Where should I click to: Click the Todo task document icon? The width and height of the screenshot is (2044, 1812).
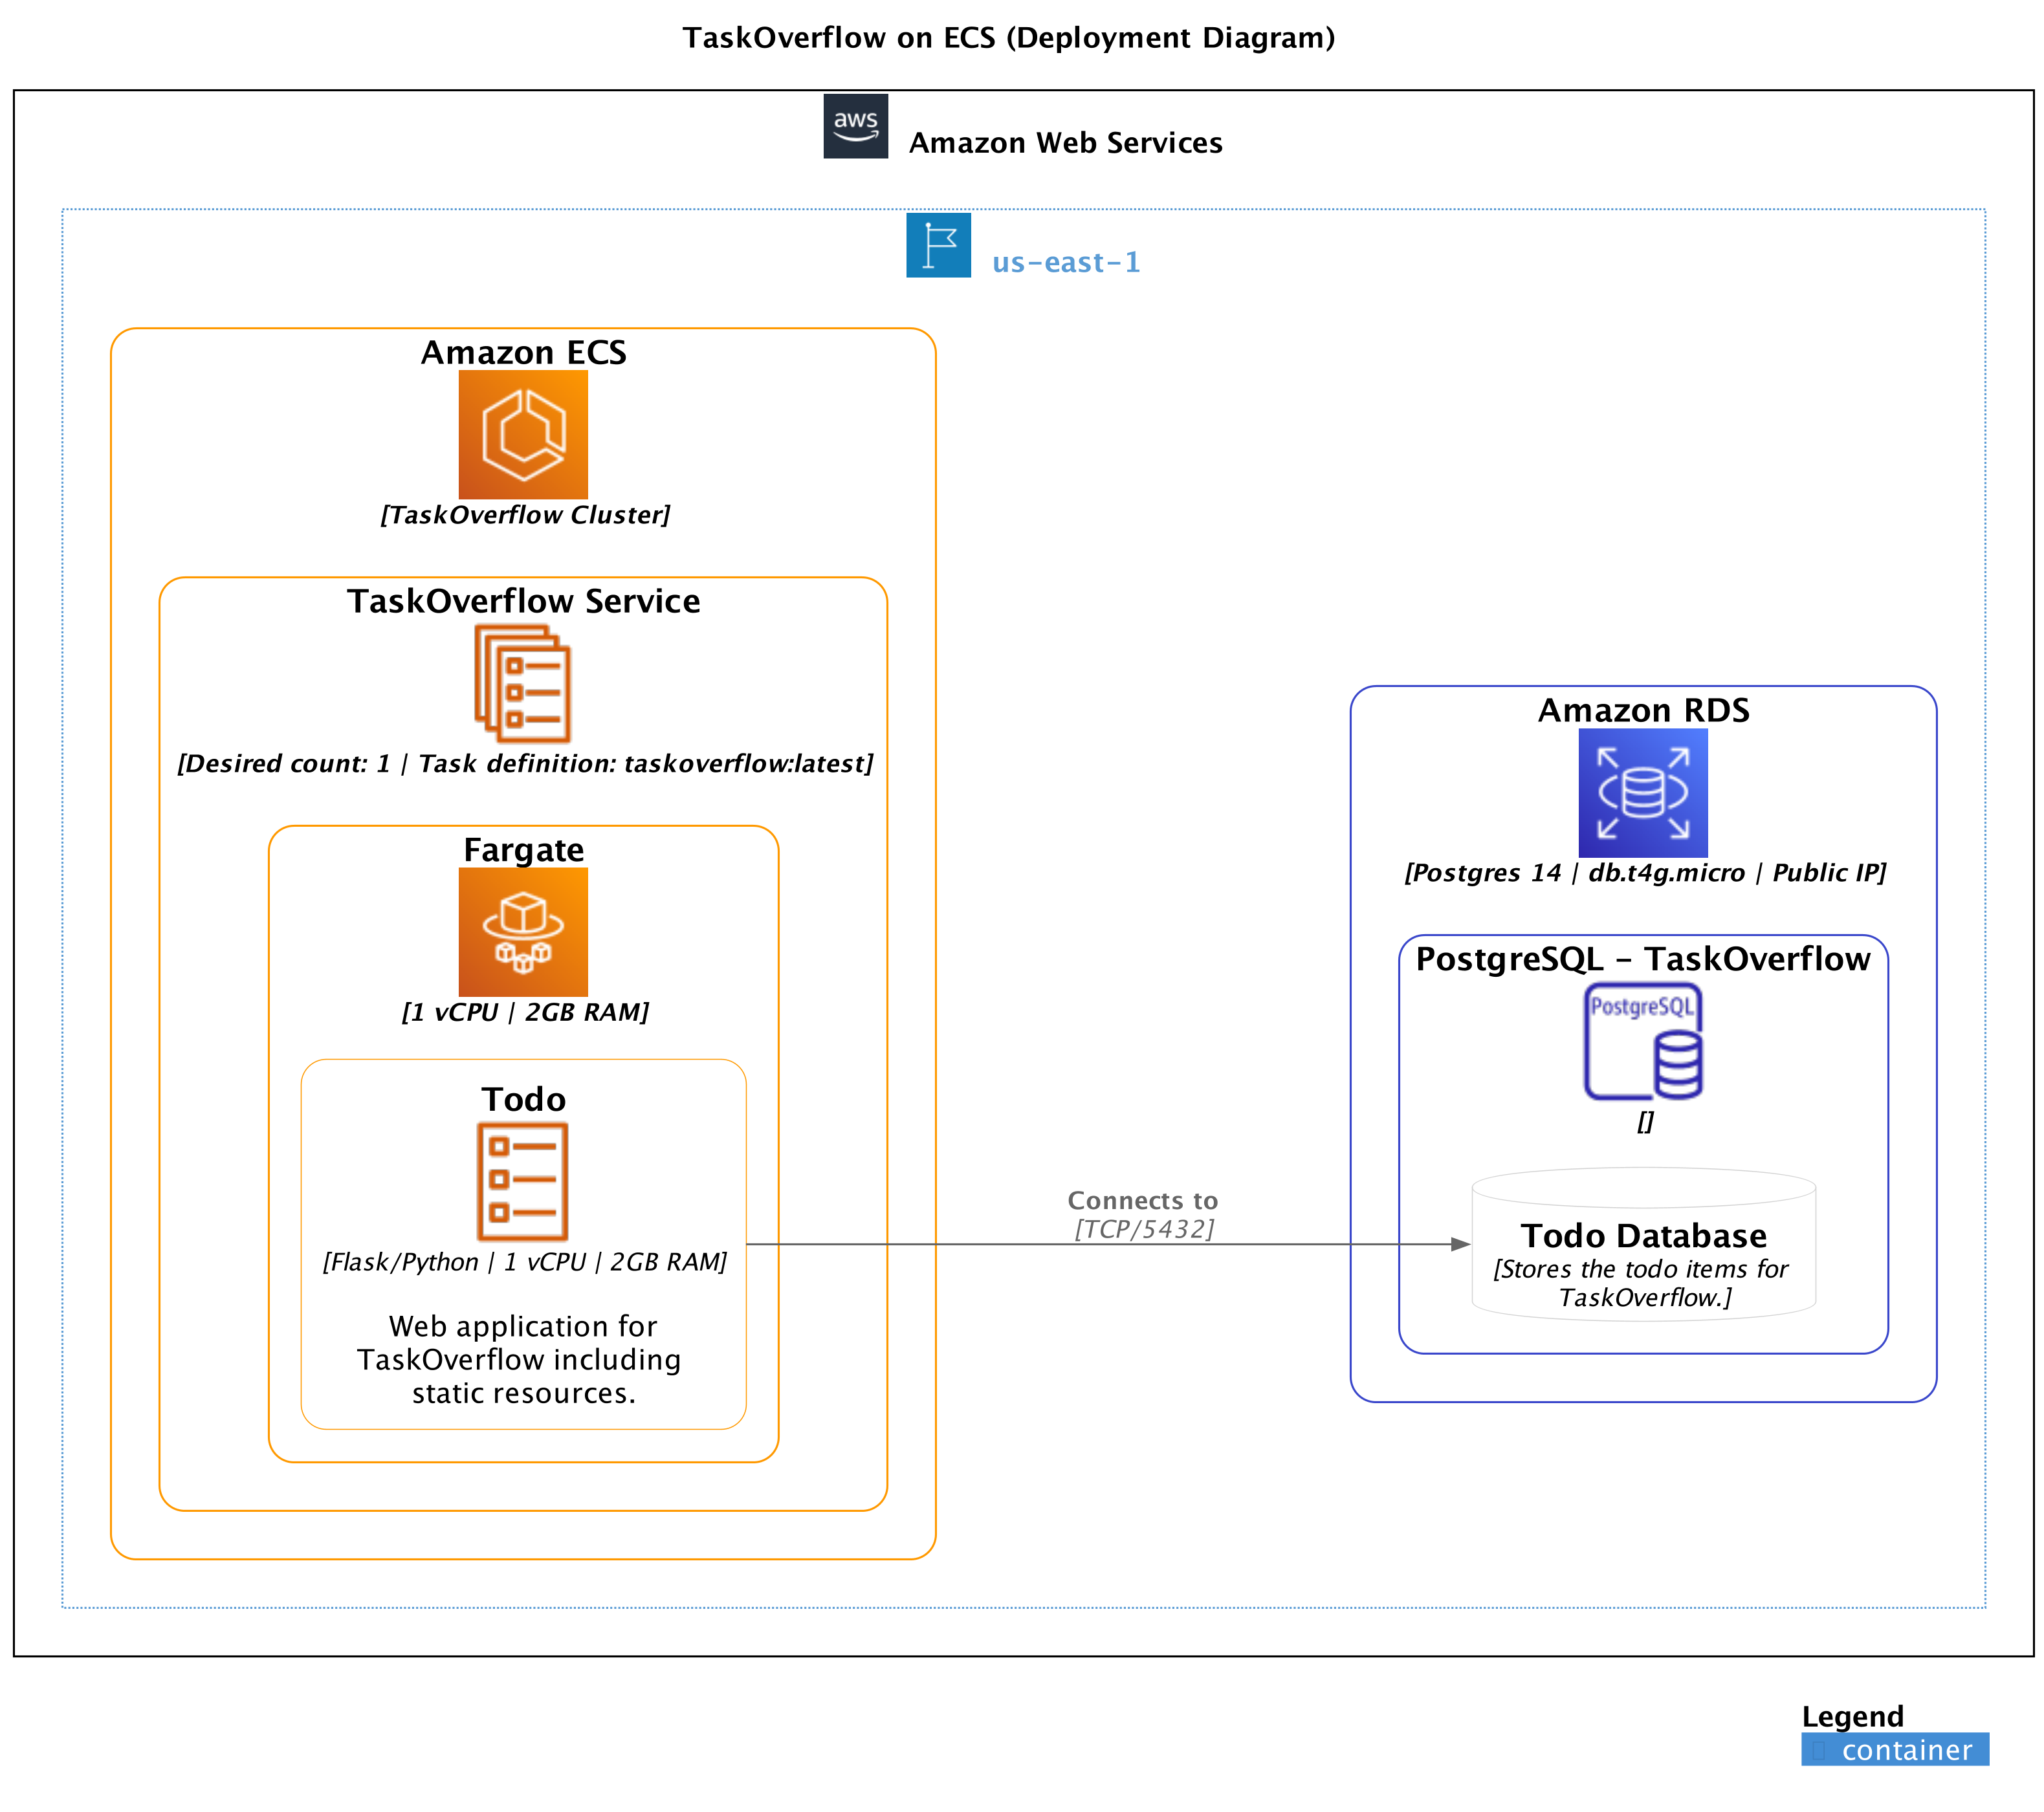tap(523, 1181)
